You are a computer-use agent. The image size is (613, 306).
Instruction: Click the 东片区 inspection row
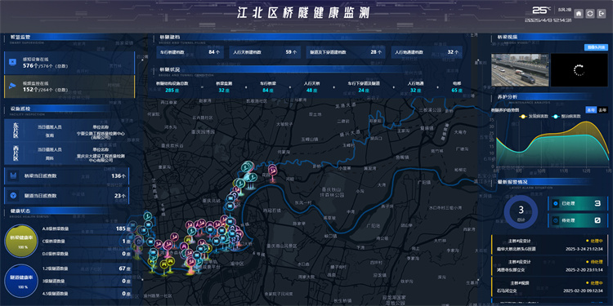coord(66,130)
